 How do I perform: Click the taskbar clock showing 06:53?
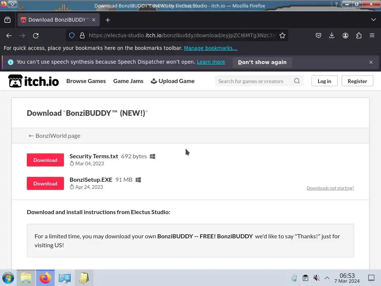347,278
